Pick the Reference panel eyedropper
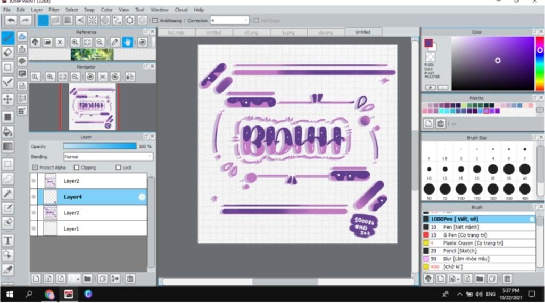Image resolution: width=545 pixels, height=303 pixels. click(x=115, y=43)
